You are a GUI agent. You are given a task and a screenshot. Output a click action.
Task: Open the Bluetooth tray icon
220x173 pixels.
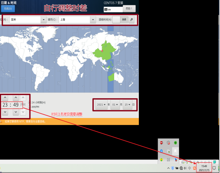pos(161,151)
